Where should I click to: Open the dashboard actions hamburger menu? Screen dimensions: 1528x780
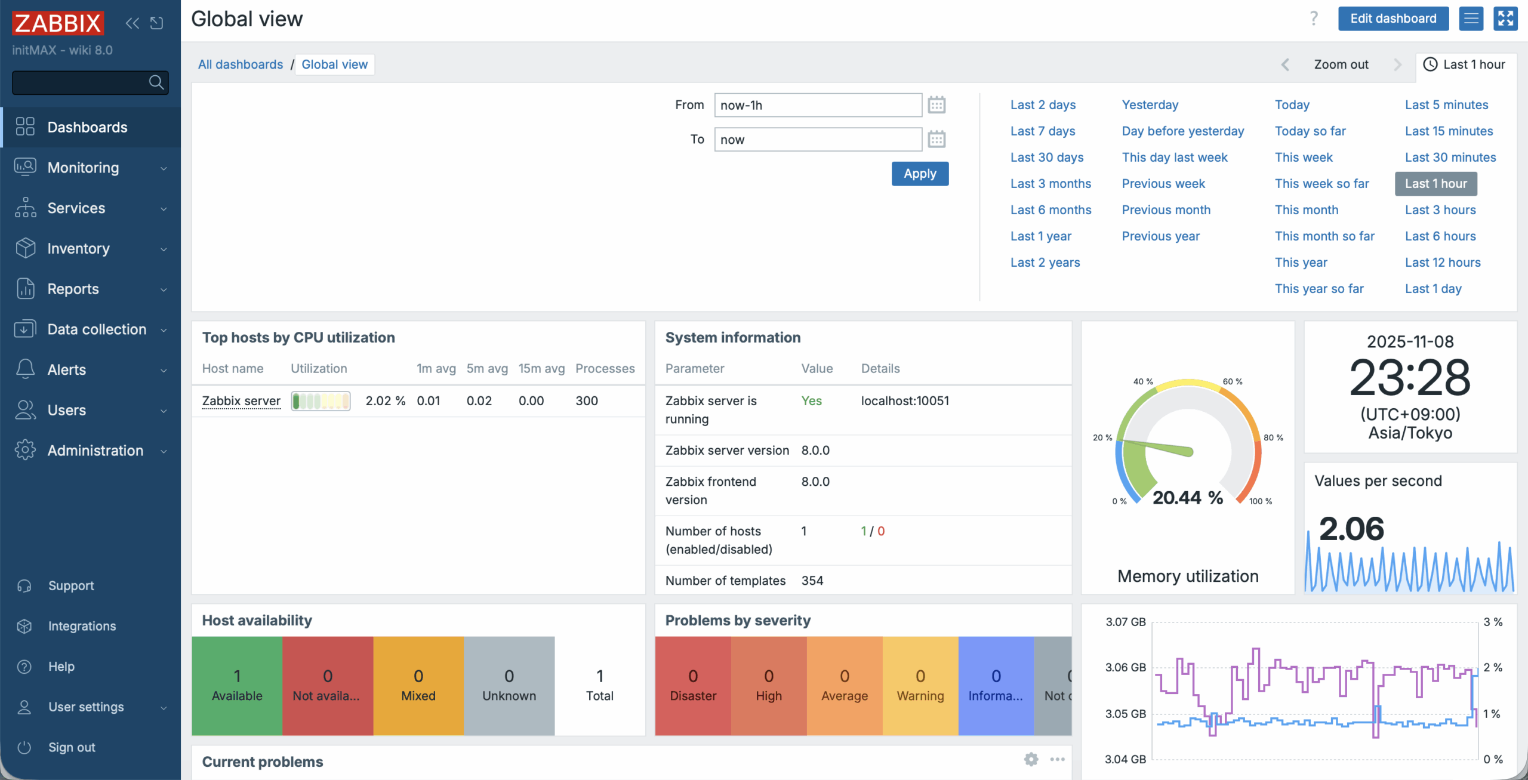point(1471,19)
